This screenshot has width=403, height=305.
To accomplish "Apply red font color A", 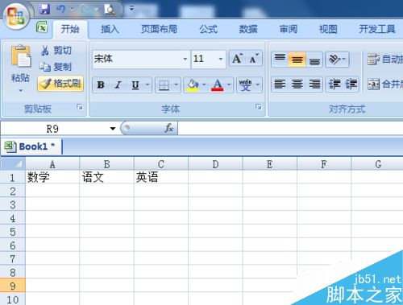I will point(218,85).
